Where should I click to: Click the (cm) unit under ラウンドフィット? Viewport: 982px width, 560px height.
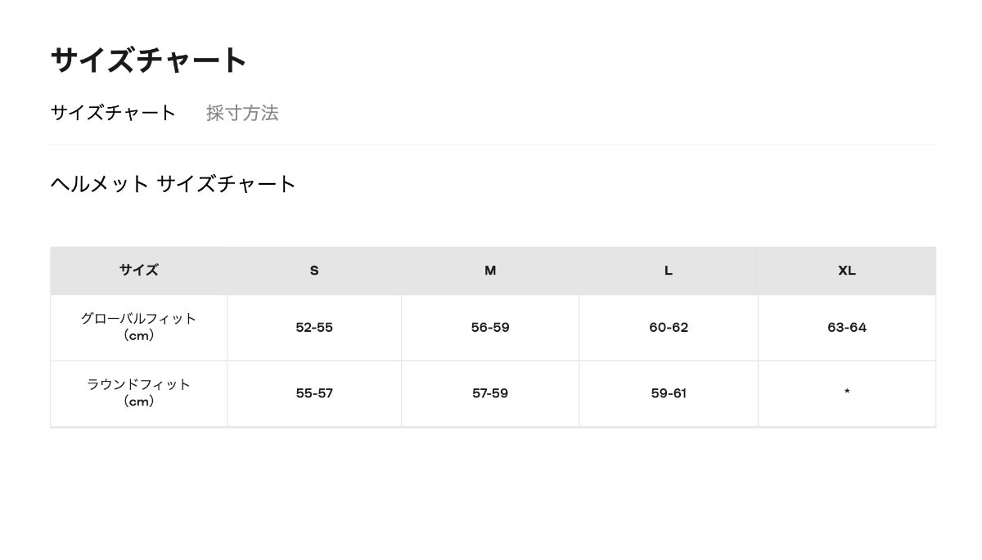(138, 401)
